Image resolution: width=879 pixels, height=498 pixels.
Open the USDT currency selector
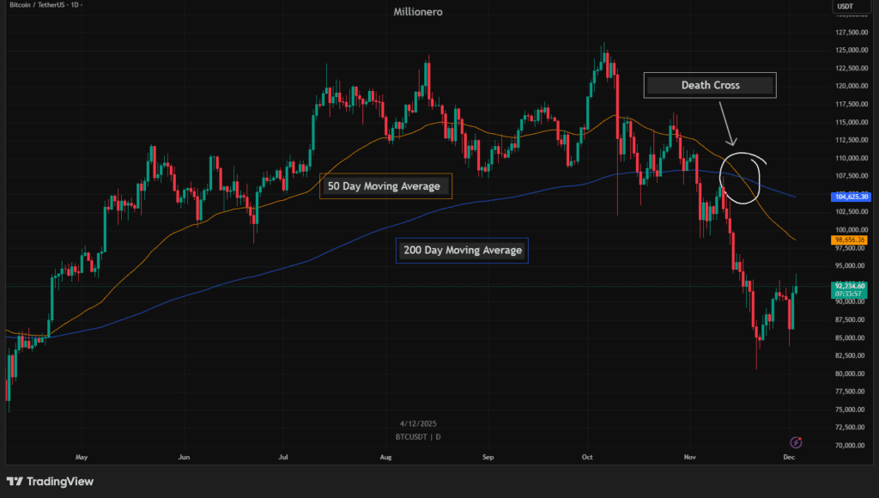click(x=846, y=8)
